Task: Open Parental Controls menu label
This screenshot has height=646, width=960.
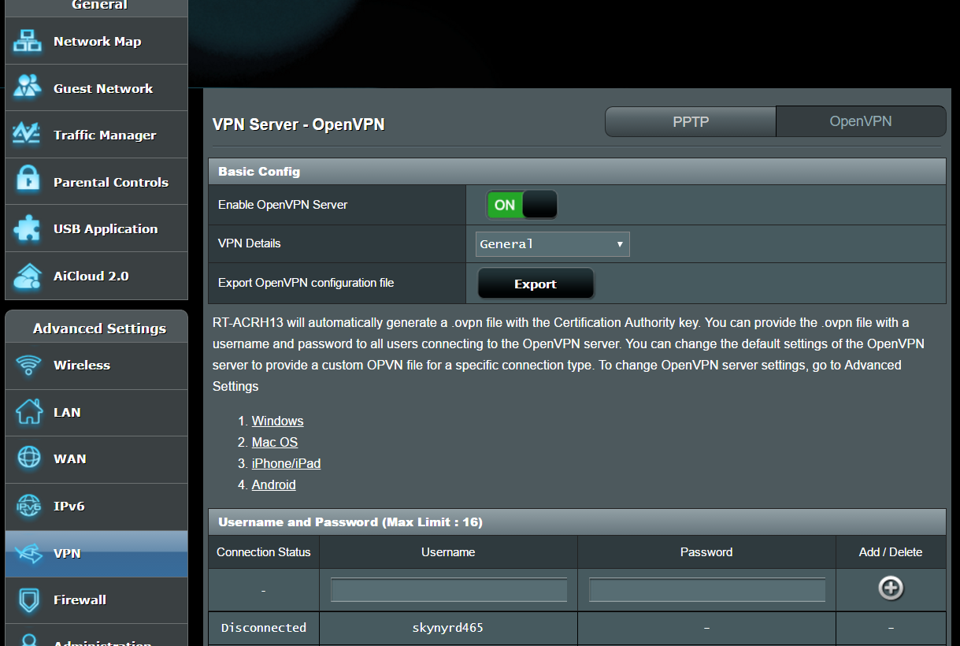Action: click(x=111, y=182)
